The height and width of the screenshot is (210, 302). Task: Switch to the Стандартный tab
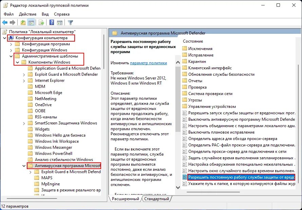point(156,199)
